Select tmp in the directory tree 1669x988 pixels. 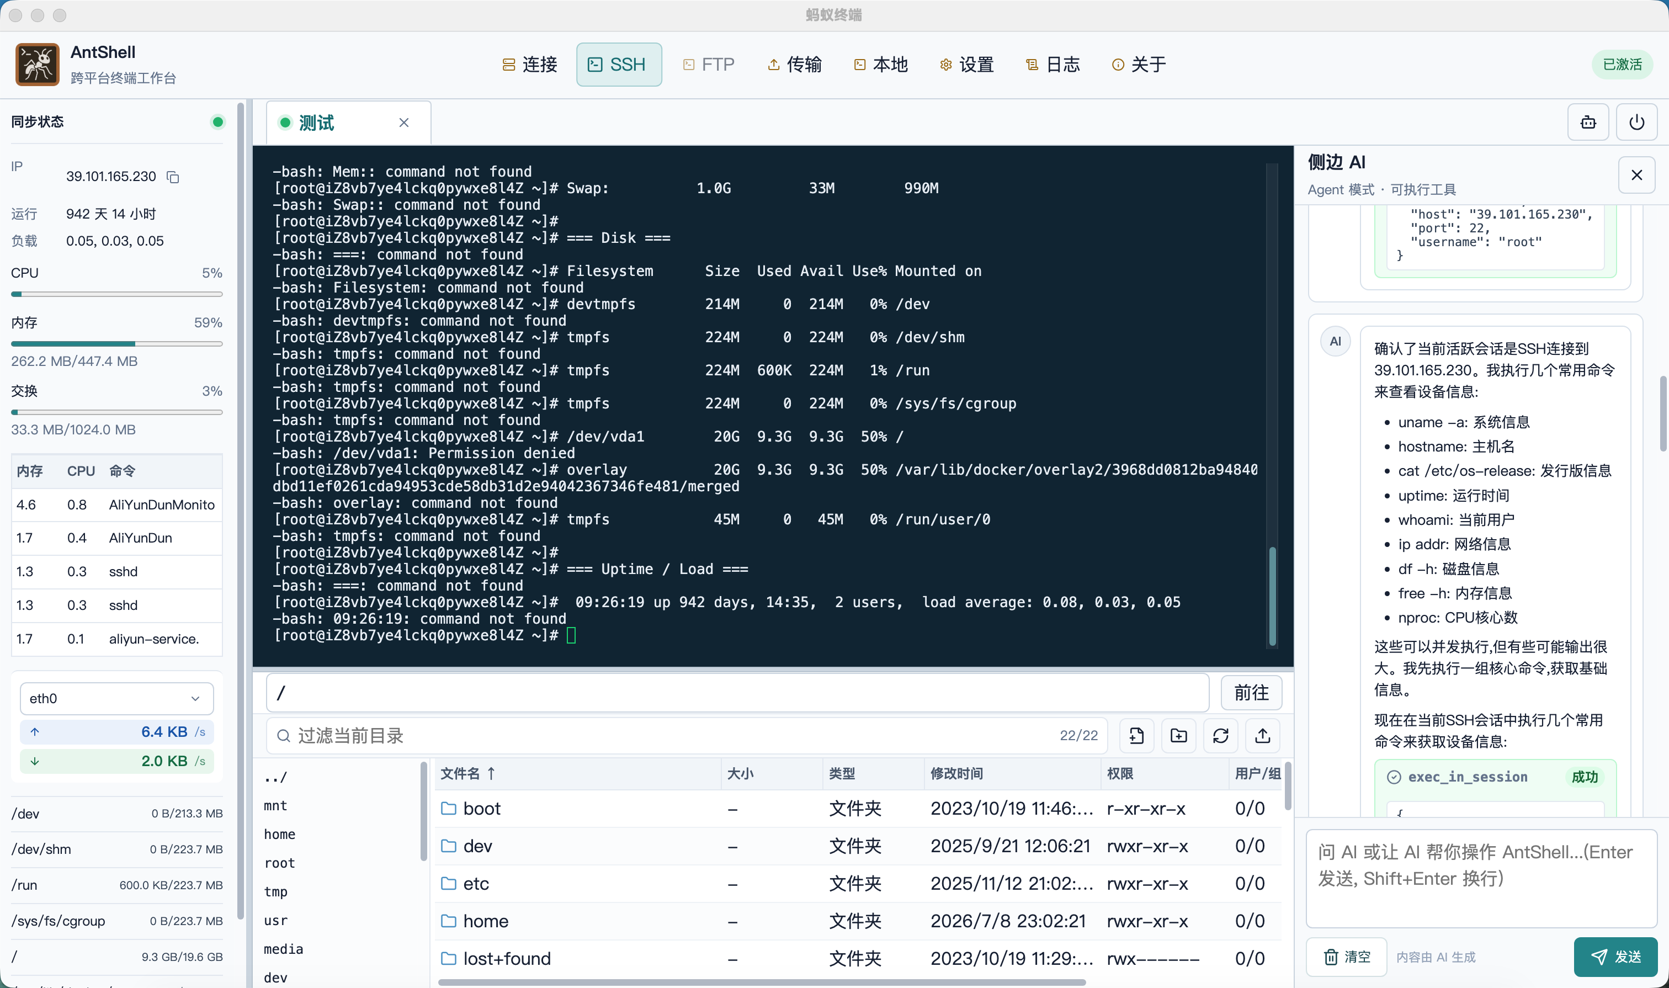(x=275, y=891)
